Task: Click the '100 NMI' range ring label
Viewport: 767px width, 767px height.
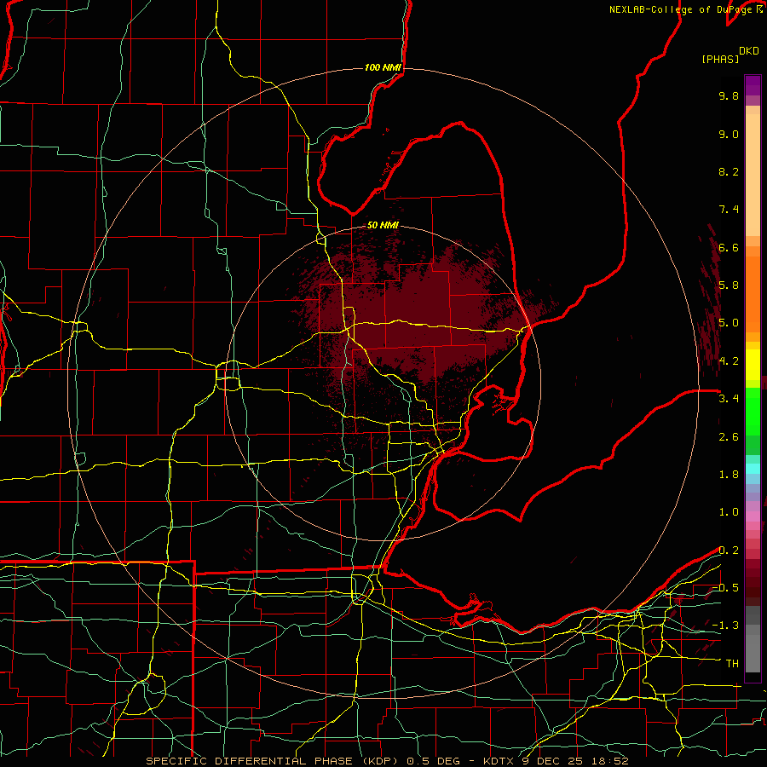Action: 383,67
